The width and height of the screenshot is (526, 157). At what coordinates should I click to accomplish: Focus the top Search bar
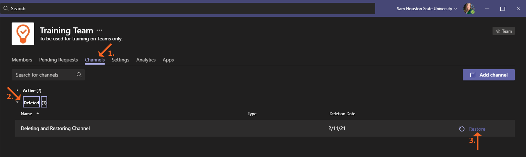(187, 8)
